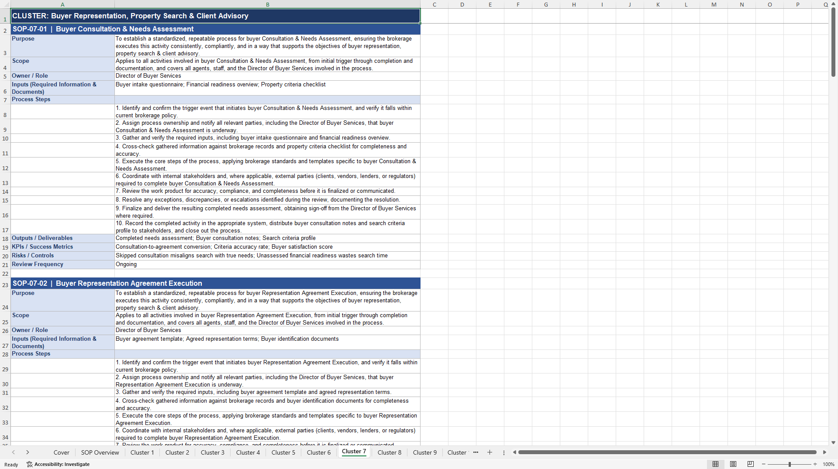Switch to Cluster 6 sheet

click(319, 452)
